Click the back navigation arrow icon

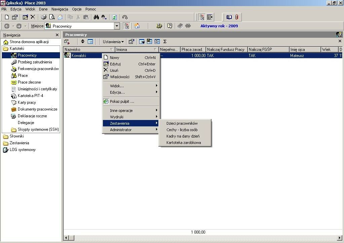(7, 26)
